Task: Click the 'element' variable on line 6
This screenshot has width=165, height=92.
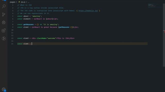Action: 27,19
